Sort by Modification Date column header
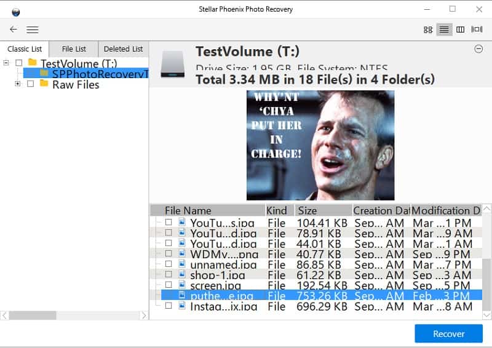492x348 pixels. (x=446, y=210)
